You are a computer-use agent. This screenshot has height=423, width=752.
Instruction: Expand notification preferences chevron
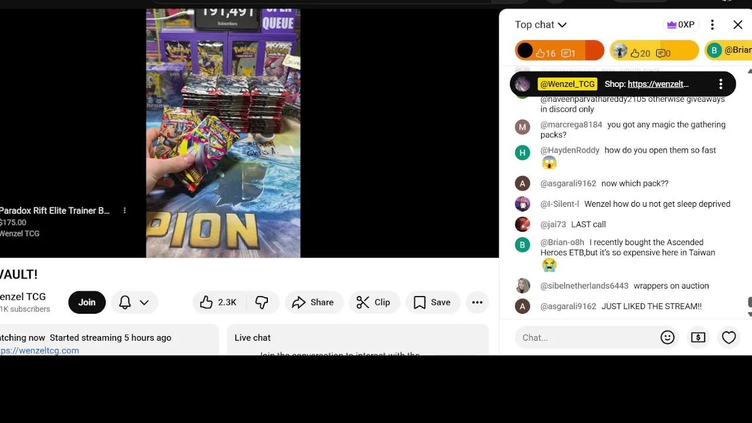[144, 303]
